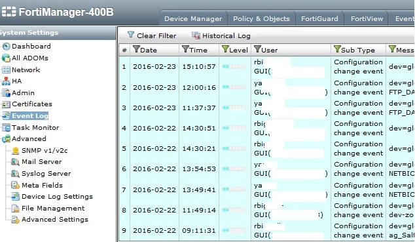Viewport: 415px width, 242px height.
Task: Click the # column header
Action: (124, 50)
